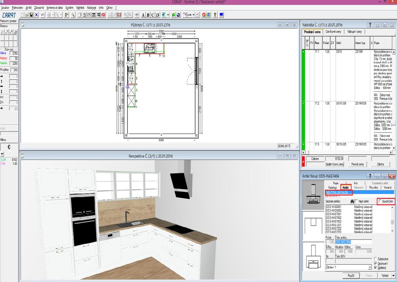Open the Kmenová data menu
The height and width of the screenshot is (282, 397).
(x=55, y=8)
